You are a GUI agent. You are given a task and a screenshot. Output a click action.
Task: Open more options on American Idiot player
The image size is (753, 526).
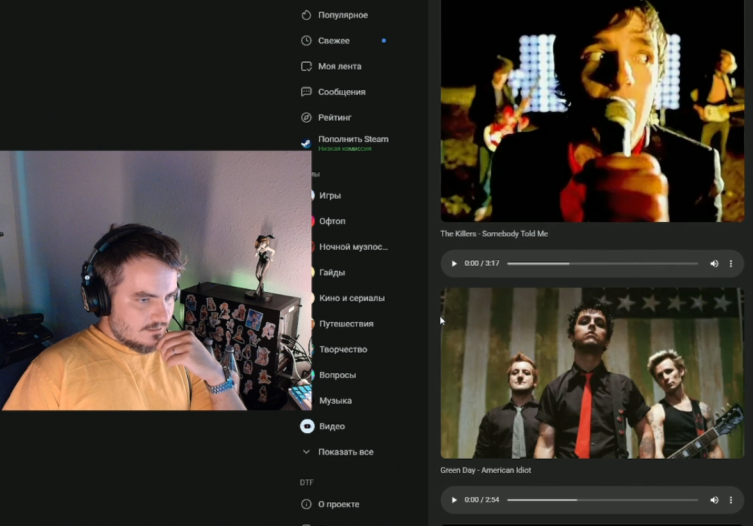(x=731, y=500)
